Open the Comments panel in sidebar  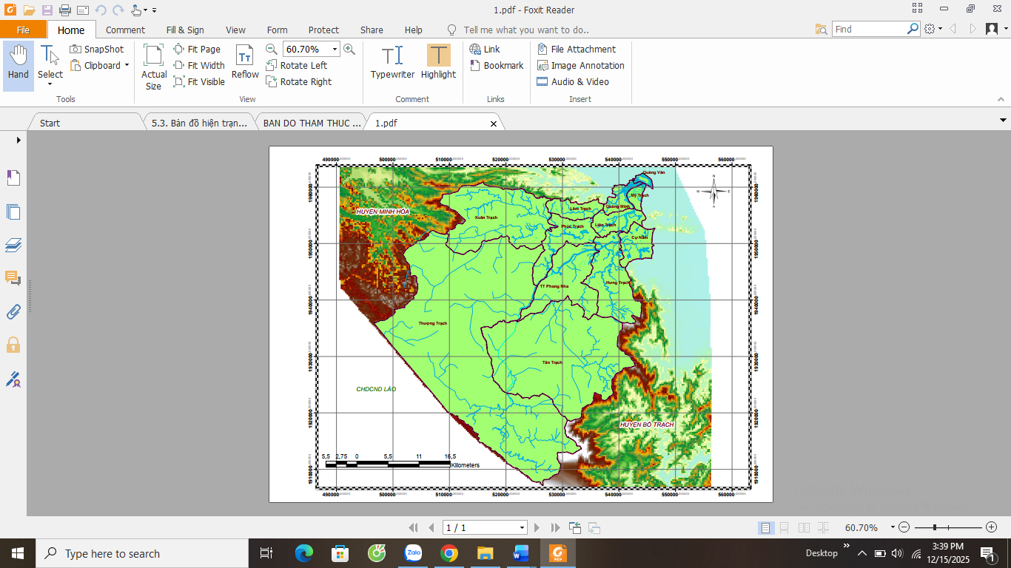coord(13,278)
